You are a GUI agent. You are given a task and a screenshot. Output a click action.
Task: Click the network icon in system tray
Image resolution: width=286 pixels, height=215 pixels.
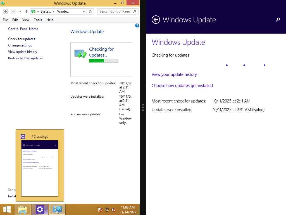[x=107, y=210]
